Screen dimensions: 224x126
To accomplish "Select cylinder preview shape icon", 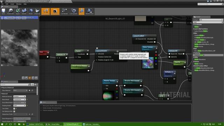I will (x=23, y=78).
